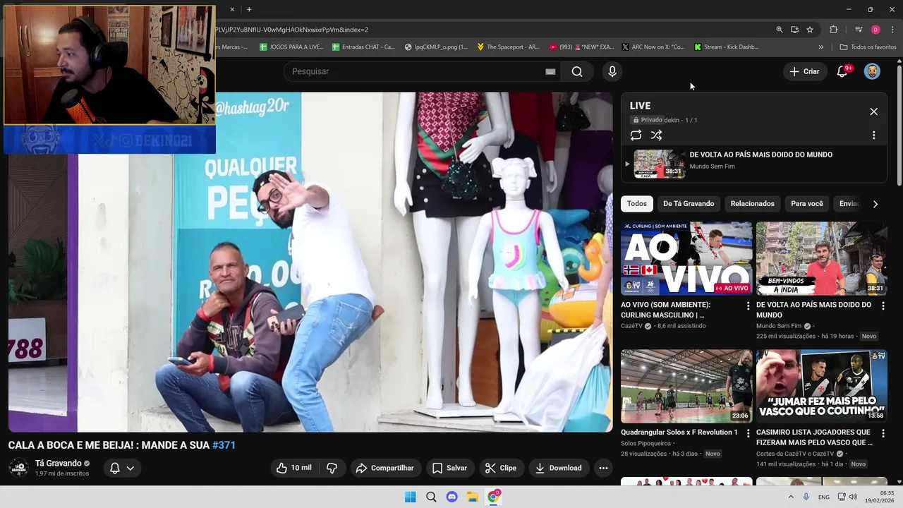
Task: Open options for AO VIVO curling video
Action: point(749,306)
